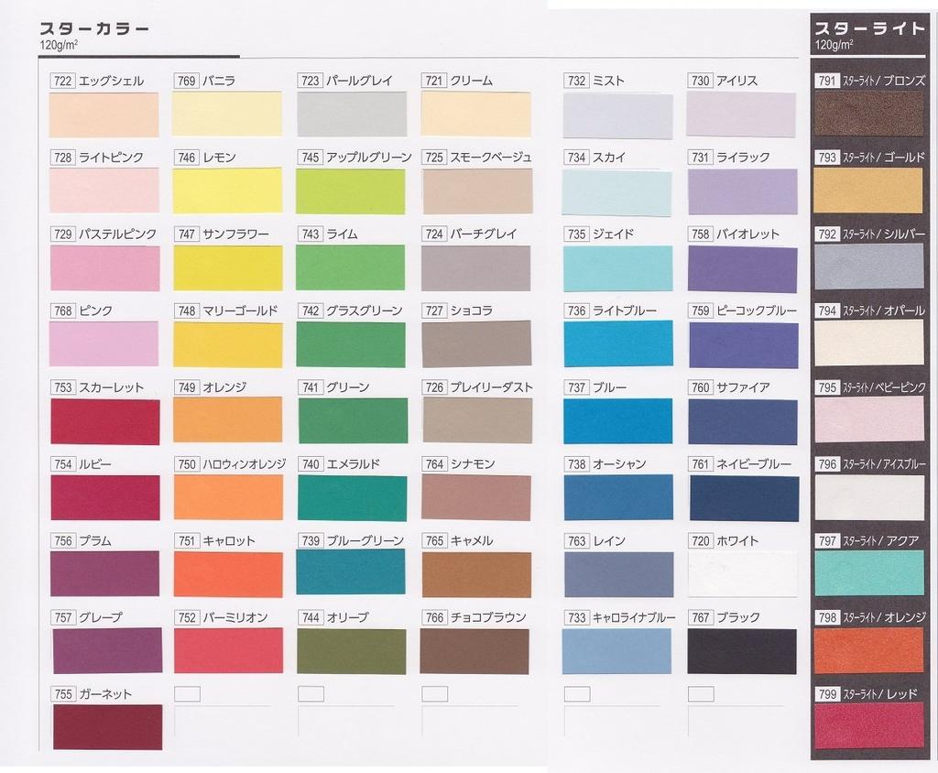This screenshot has height=773, width=938.
Task: Click the 722 エッグシェル color swatch
Action: coord(104,115)
